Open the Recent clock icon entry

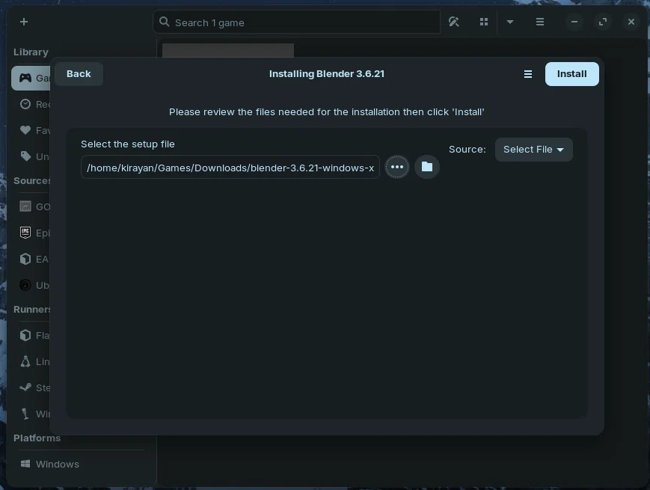pyautogui.click(x=25, y=104)
